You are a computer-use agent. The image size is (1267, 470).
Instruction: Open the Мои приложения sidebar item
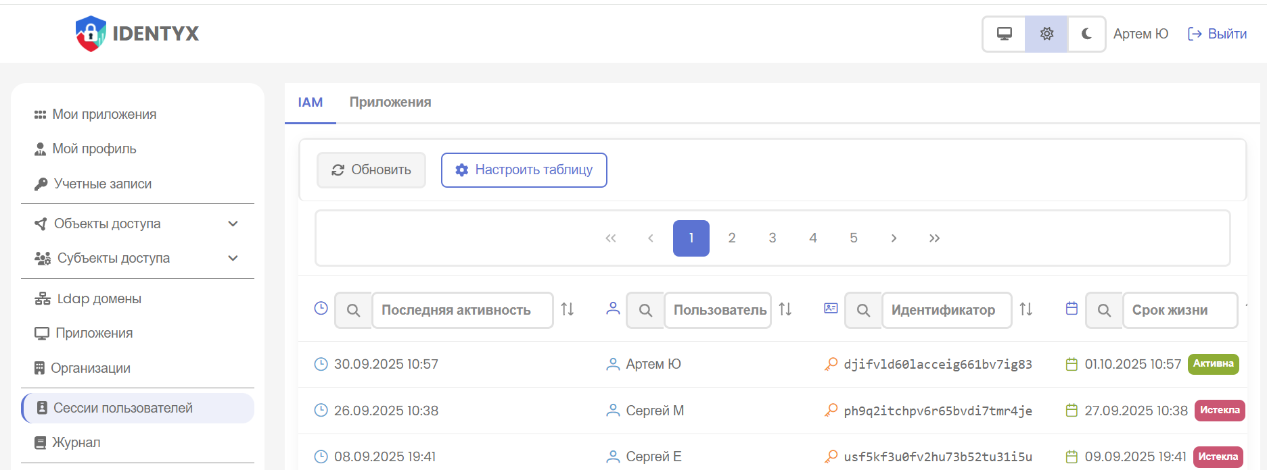tap(103, 114)
